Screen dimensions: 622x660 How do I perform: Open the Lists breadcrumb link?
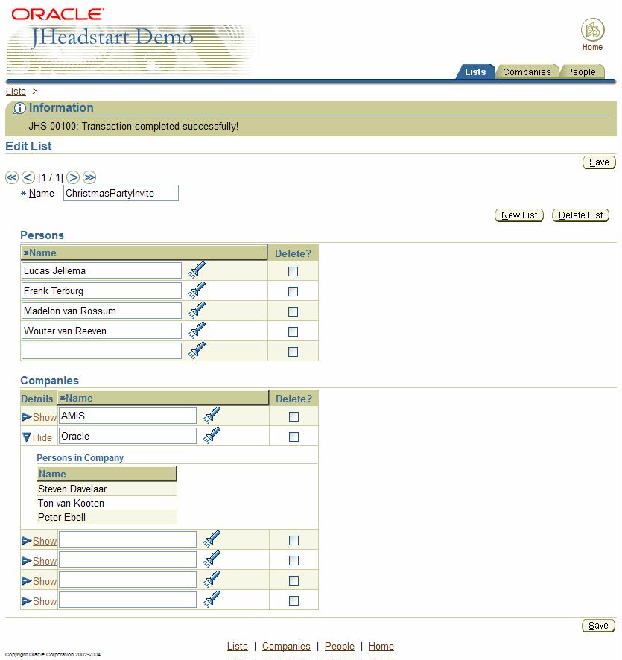coord(16,92)
